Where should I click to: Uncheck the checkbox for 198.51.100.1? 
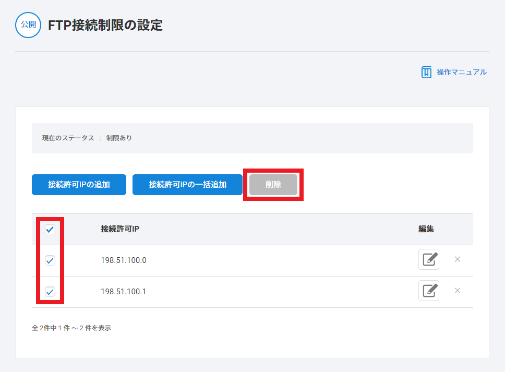click(50, 292)
